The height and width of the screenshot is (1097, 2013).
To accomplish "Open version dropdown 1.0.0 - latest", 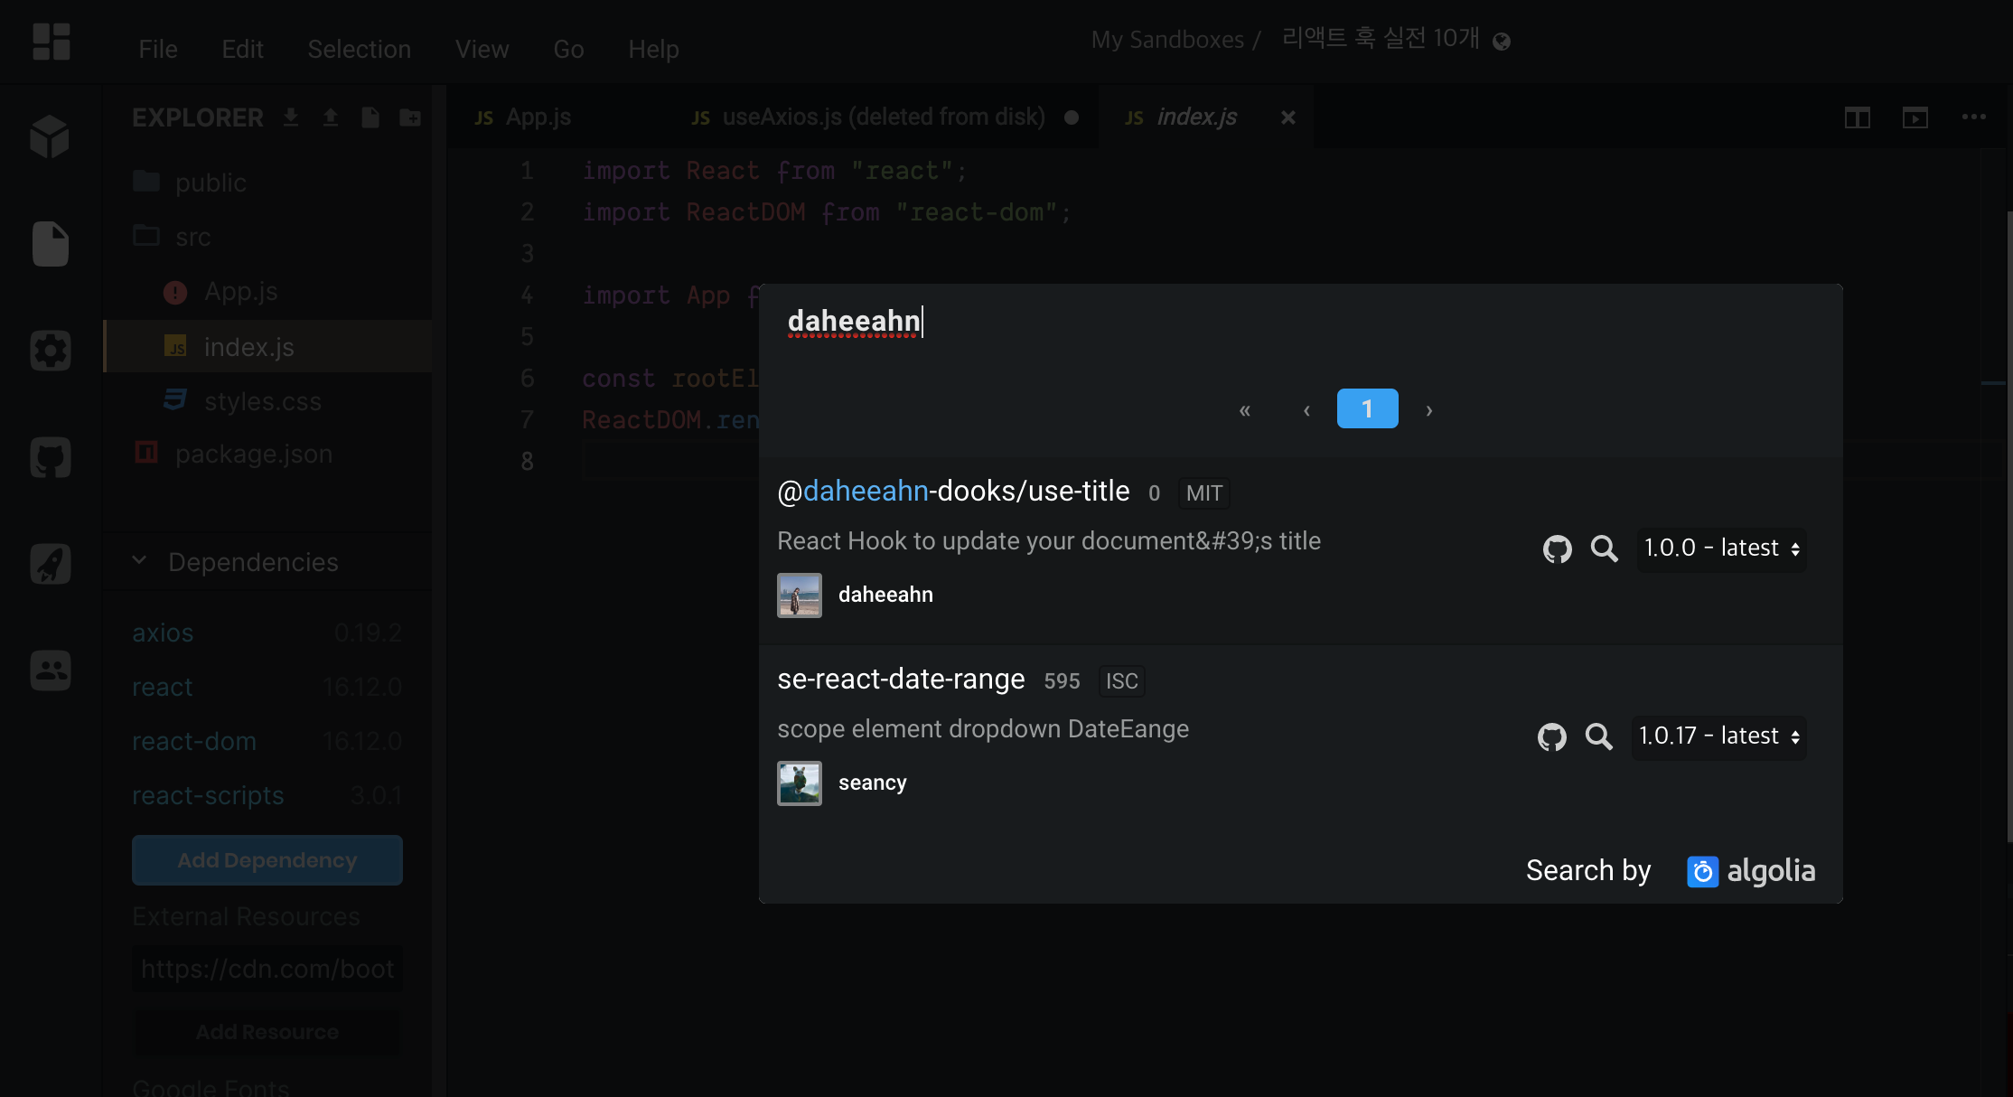I will point(1721,548).
